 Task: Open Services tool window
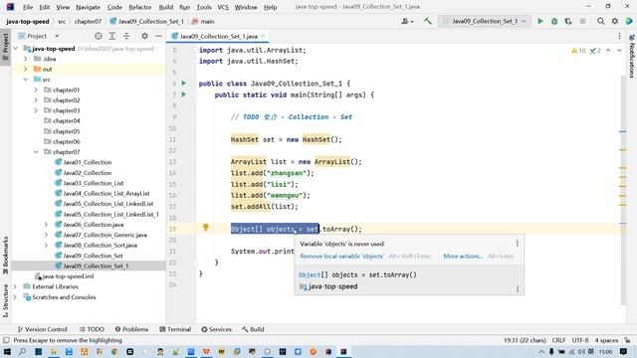[217, 329]
